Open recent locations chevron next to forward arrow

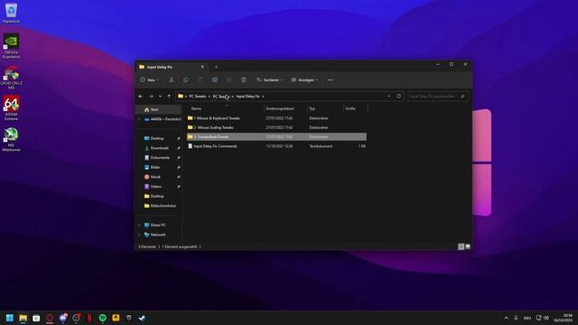160,97
